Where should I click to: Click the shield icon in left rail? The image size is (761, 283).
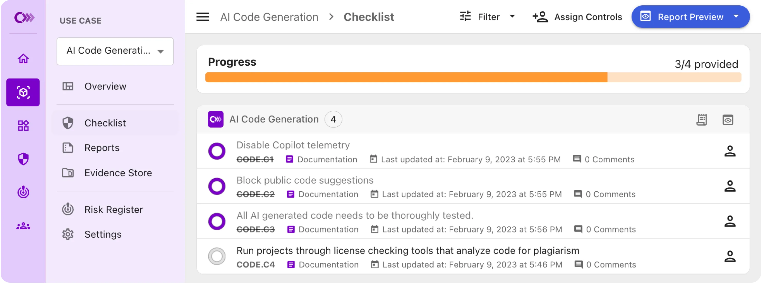(x=23, y=159)
